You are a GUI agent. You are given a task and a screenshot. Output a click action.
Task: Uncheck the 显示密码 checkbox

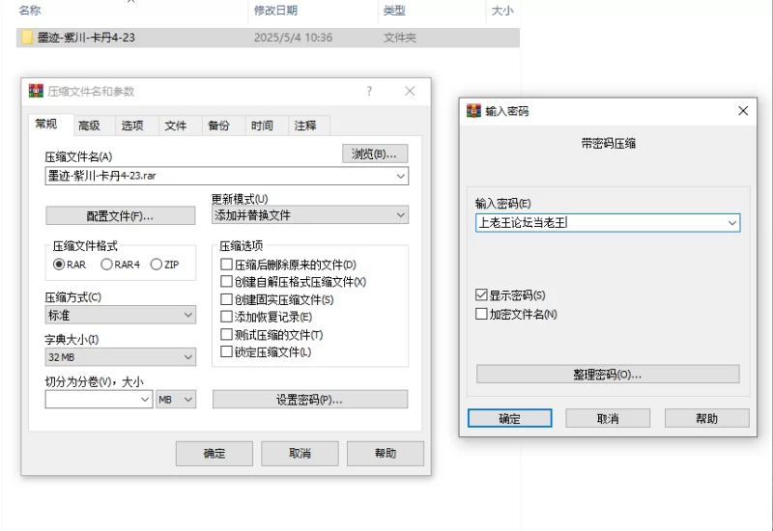coord(481,295)
